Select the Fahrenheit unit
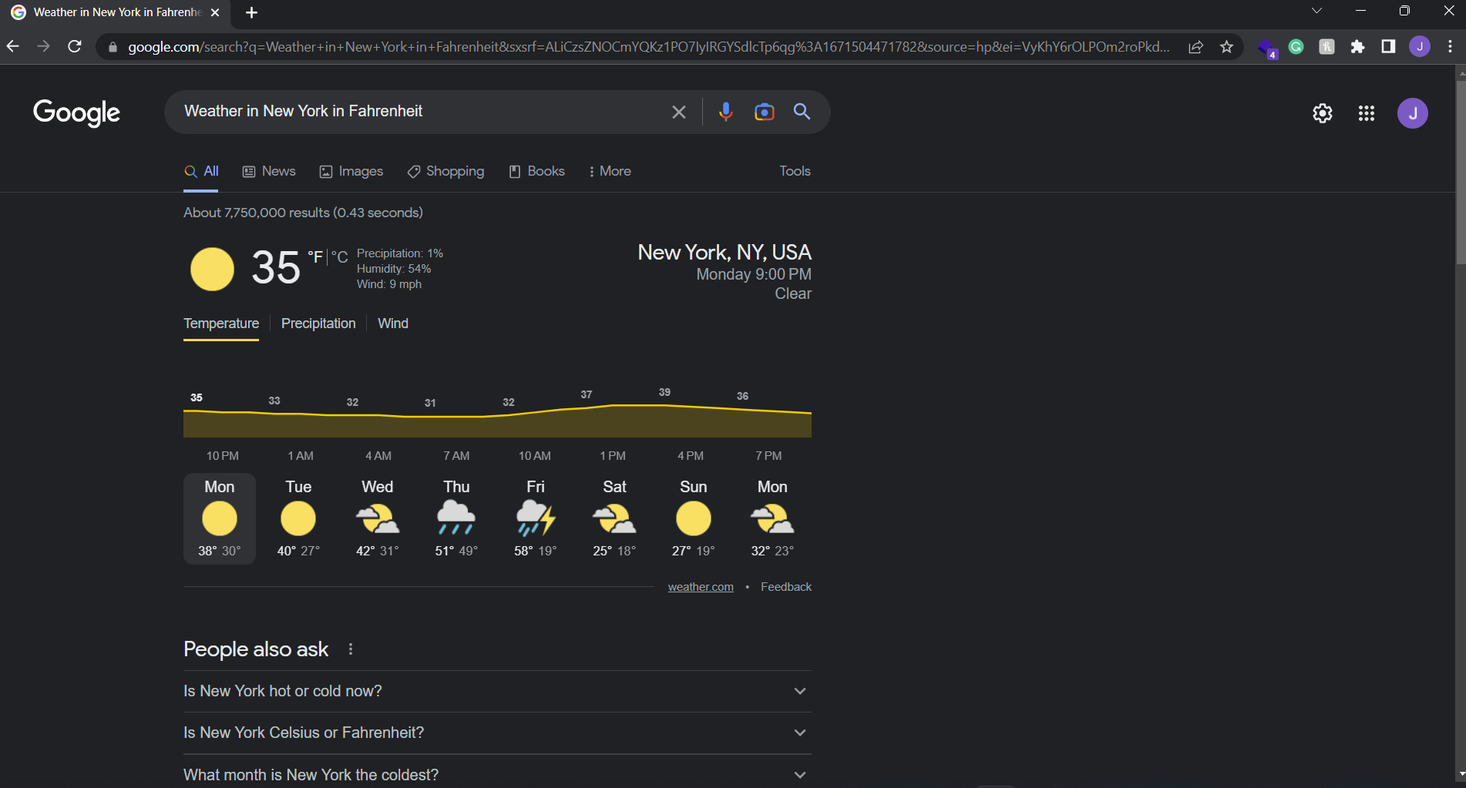Image resolution: width=1466 pixels, height=788 pixels. [315, 257]
